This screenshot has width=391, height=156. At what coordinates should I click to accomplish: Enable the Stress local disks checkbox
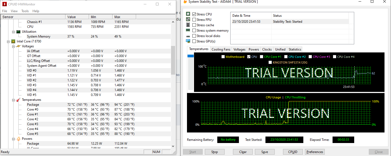194,36
